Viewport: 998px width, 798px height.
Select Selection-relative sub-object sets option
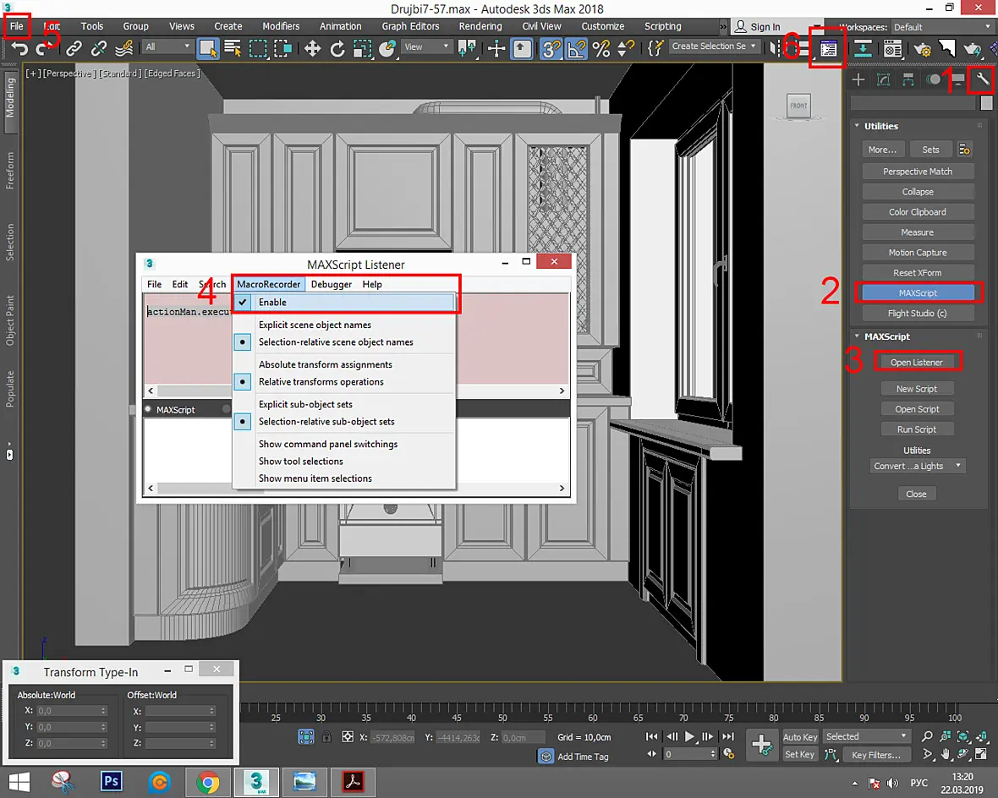pyautogui.click(x=344, y=422)
